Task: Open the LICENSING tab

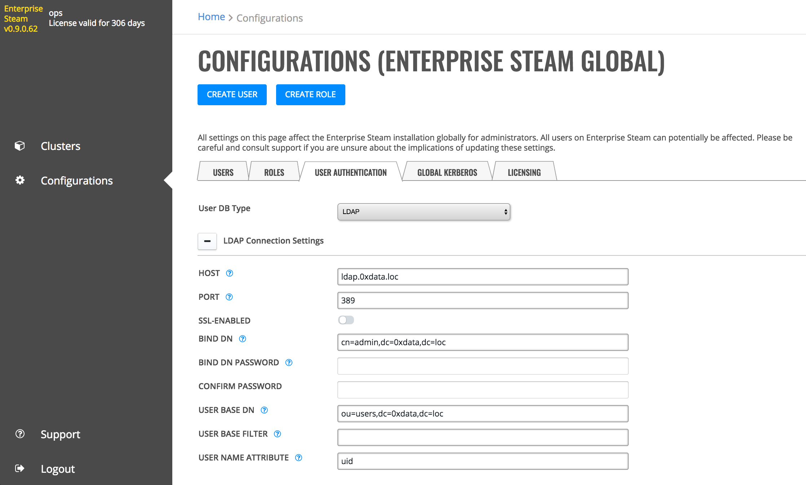Action: click(x=524, y=172)
